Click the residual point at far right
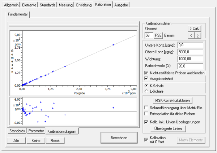This screenshot has width=217, height=153. (113, 108)
